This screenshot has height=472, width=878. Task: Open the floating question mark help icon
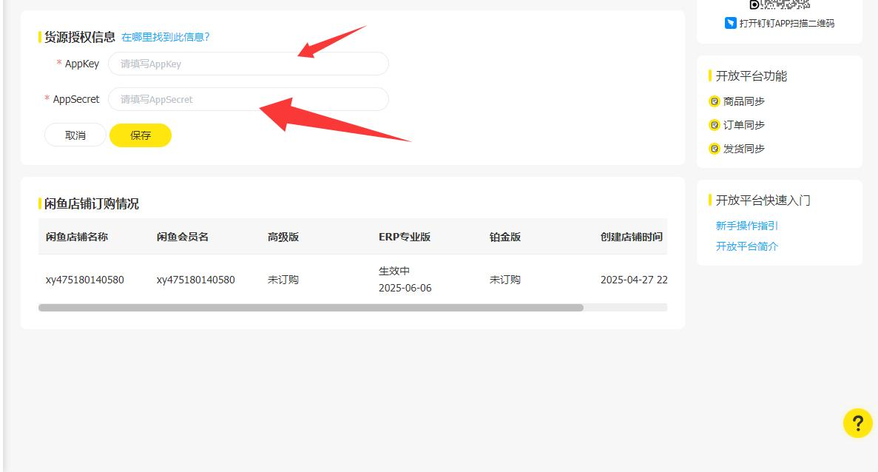pyautogui.click(x=857, y=424)
